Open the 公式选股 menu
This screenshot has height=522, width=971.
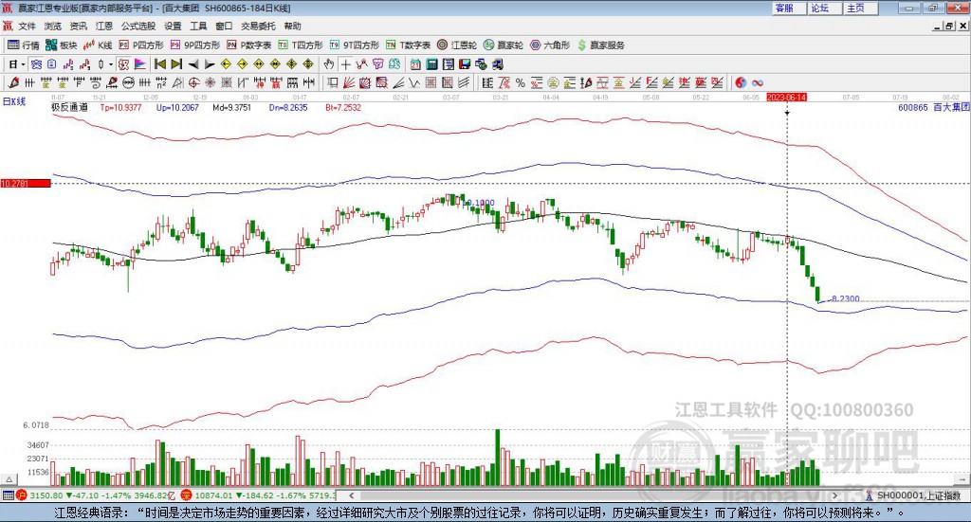tap(137, 27)
